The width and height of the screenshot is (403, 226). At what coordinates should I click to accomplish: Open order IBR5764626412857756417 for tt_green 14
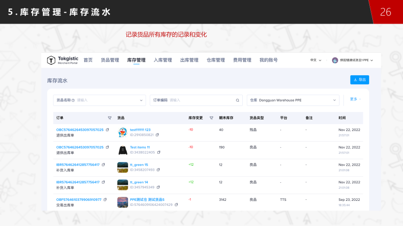[78, 182]
